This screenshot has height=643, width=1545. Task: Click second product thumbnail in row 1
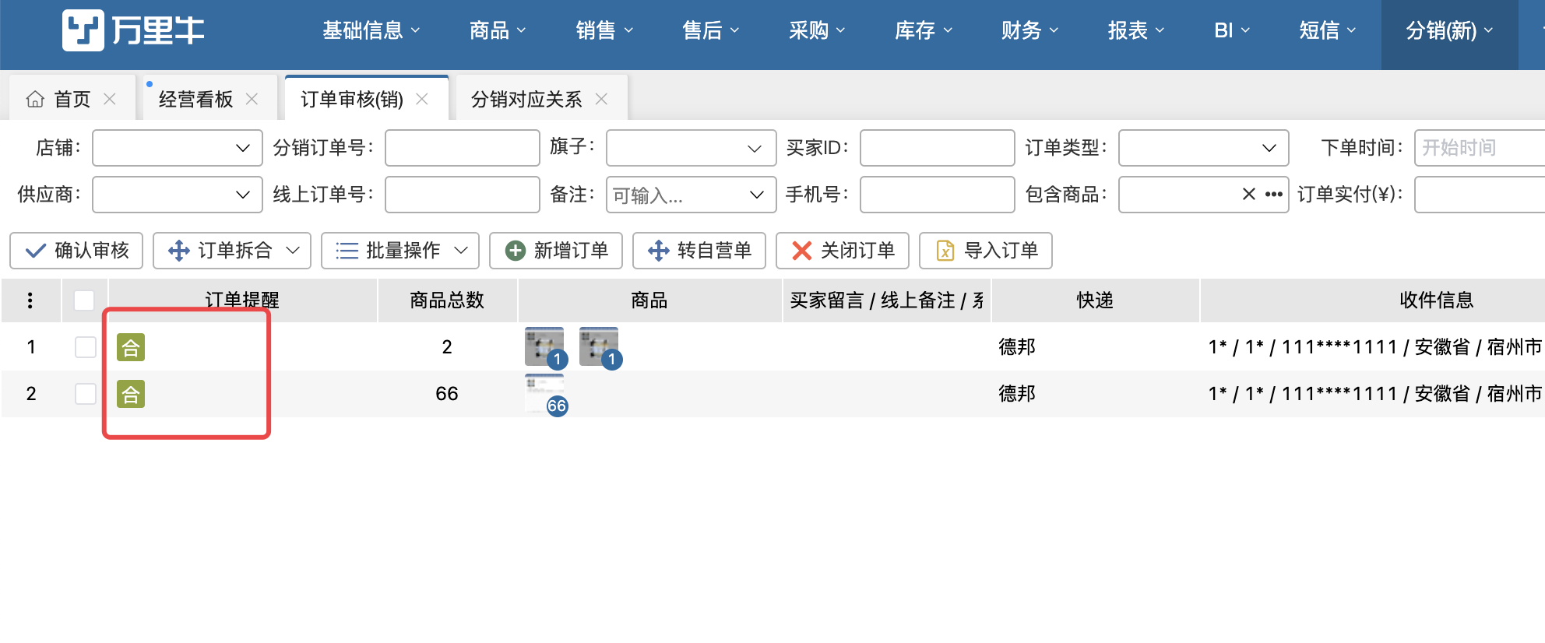(600, 347)
